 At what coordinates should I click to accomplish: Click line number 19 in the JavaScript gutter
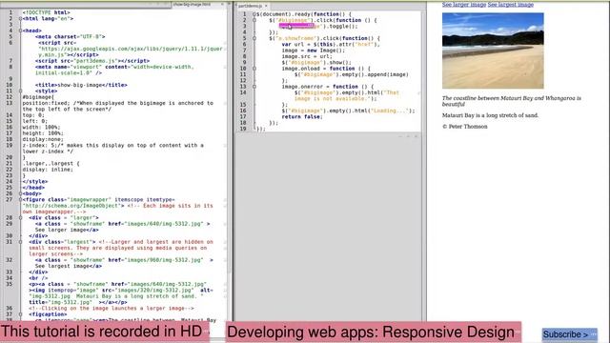click(243, 129)
